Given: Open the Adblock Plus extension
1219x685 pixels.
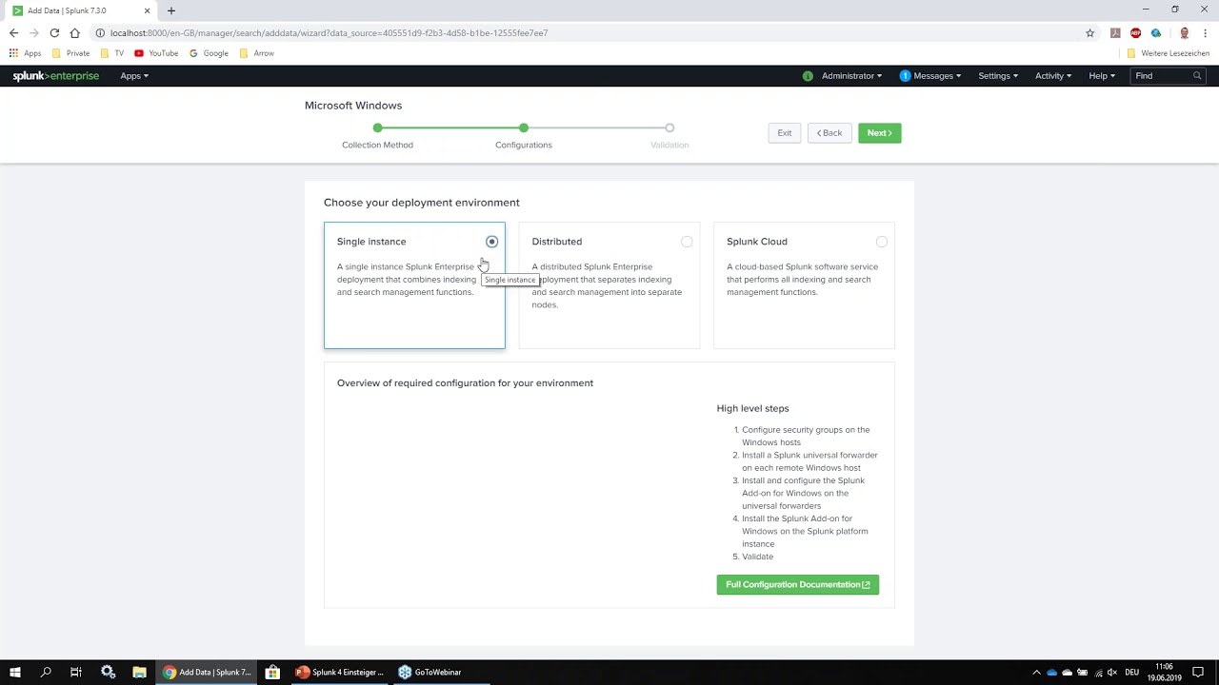Looking at the screenshot, I should point(1135,33).
